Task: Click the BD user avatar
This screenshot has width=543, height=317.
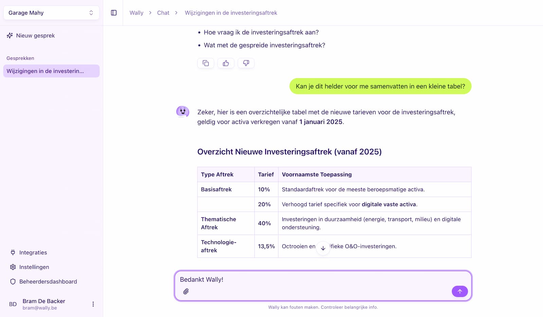Action: pos(13,304)
